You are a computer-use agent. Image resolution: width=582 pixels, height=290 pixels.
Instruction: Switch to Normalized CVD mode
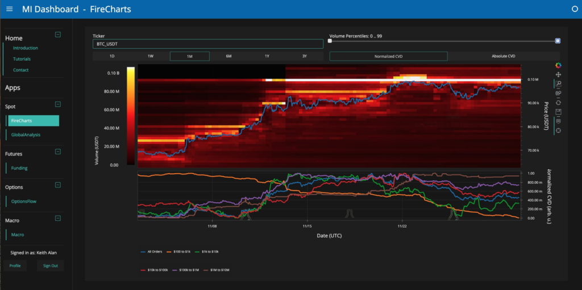click(388, 56)
